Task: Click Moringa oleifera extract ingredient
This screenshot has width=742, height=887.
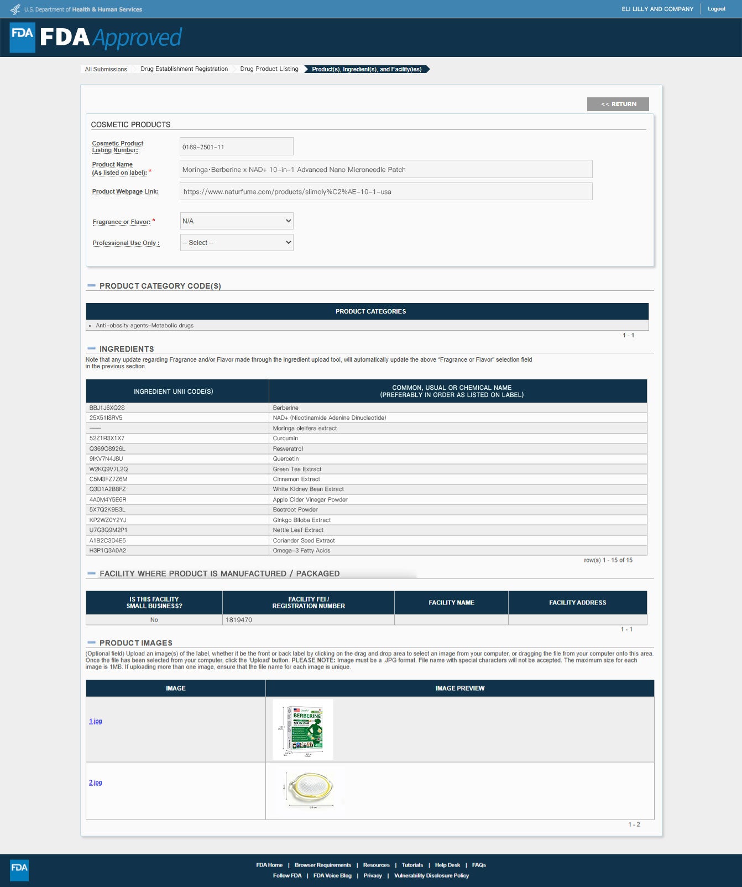Action: 305,428
